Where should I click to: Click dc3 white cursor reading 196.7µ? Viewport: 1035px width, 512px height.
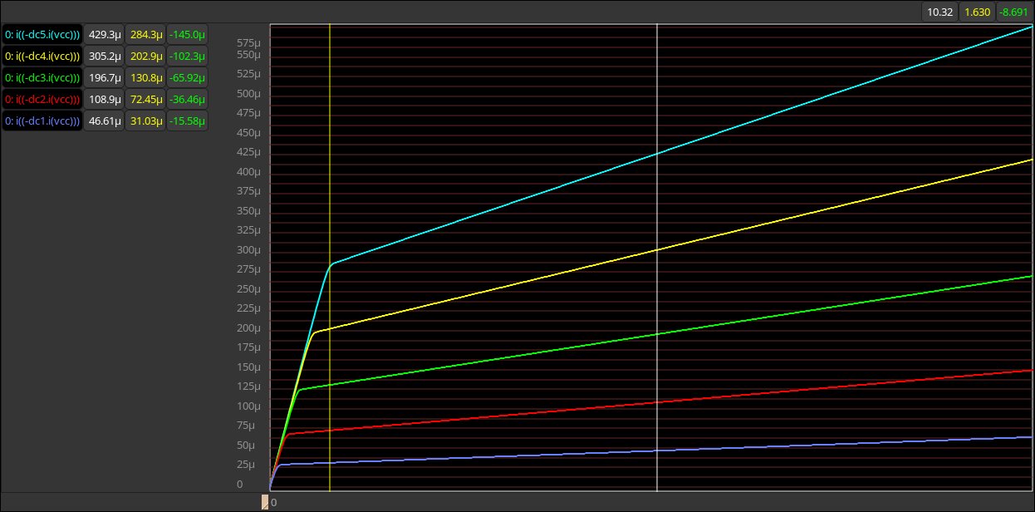[105, 78]
